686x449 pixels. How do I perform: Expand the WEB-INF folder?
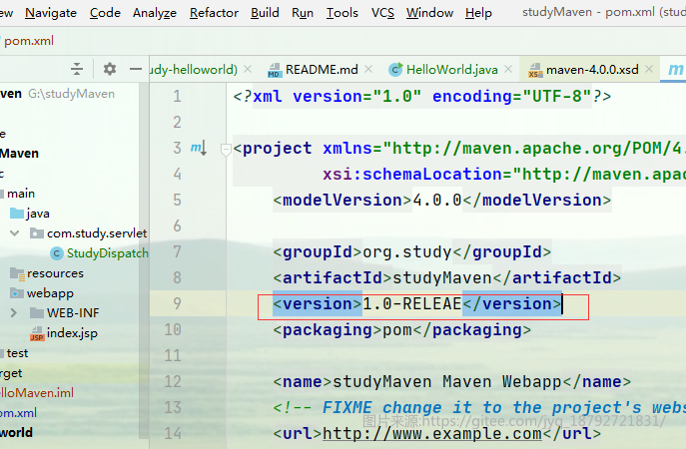point(14,313)
